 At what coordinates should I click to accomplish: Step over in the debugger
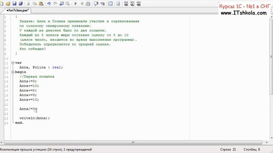tap(96, 3)
